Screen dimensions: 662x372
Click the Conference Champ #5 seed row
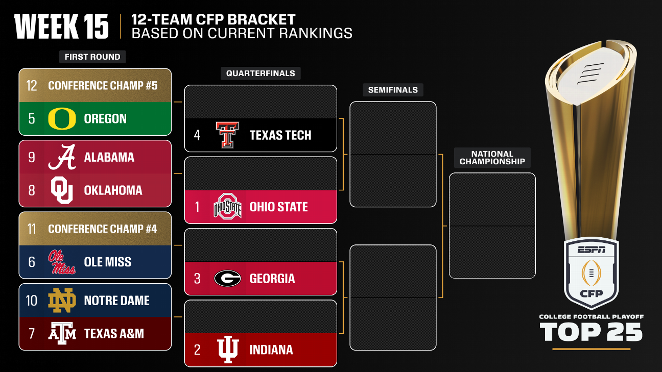pos(95,85)
